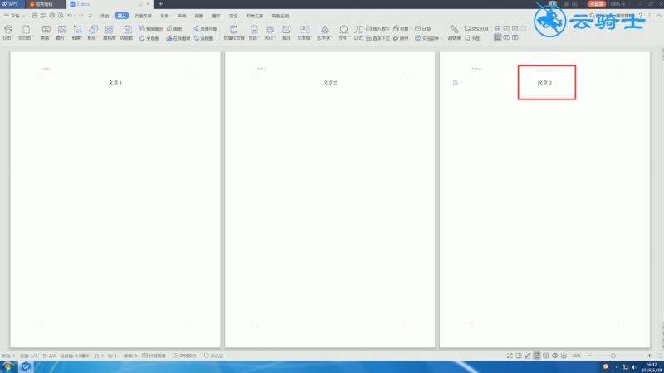Set zoom with the zoom slider handle

[x=613, y=356]
